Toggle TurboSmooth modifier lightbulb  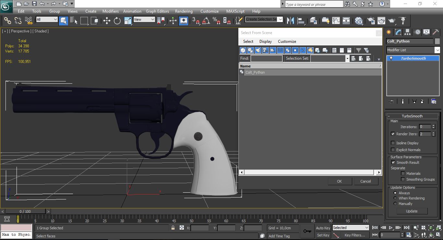click(391, 58)
